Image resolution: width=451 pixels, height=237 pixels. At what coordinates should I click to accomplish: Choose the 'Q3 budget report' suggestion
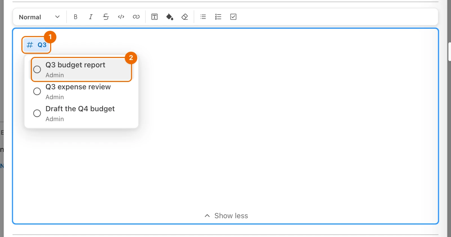81,70
